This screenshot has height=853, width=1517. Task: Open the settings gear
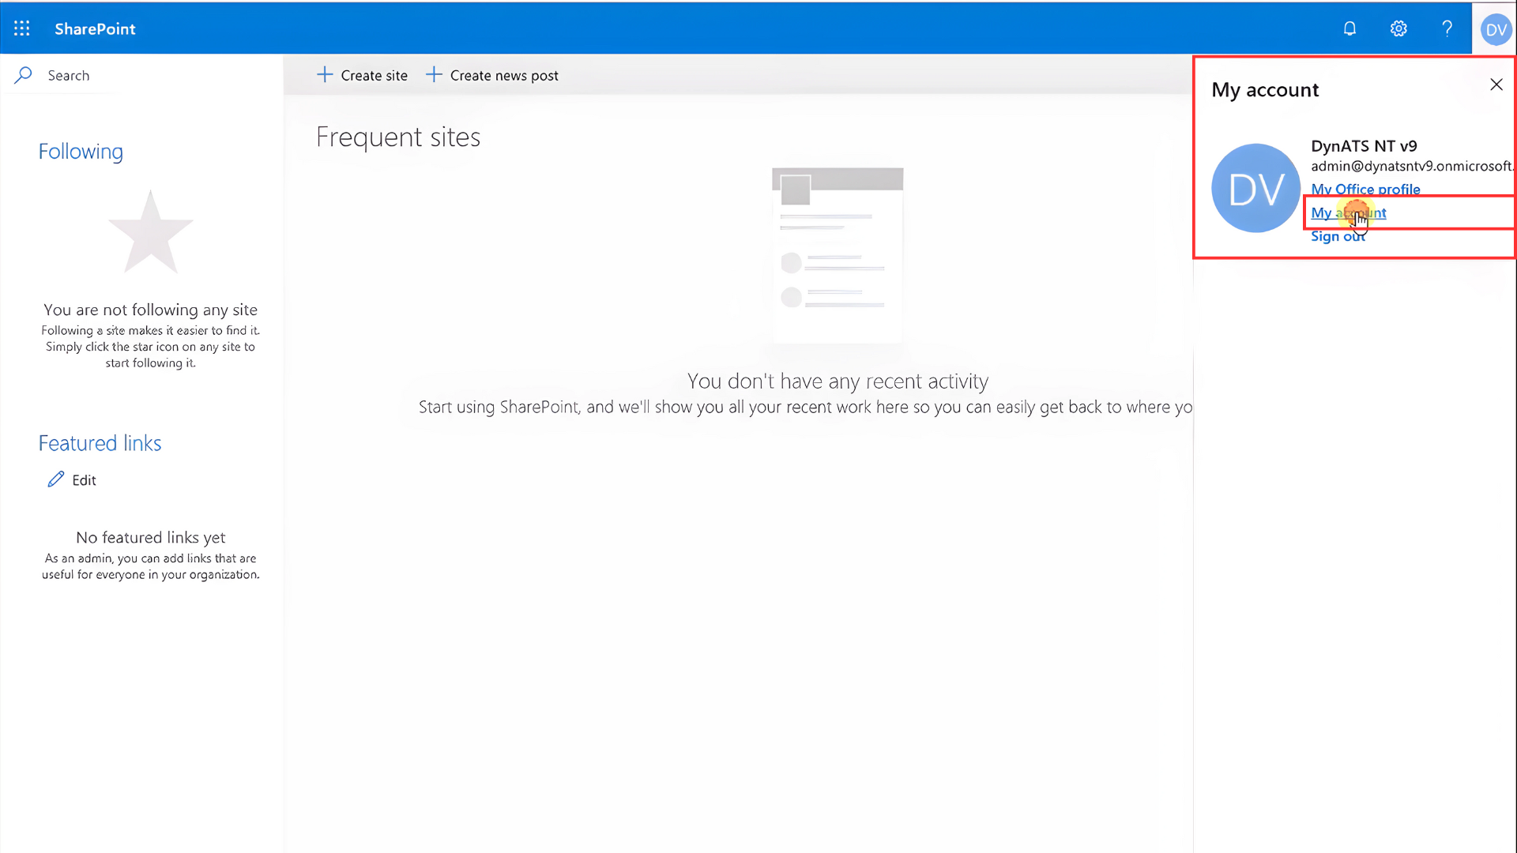click(x=1398, y=28)
